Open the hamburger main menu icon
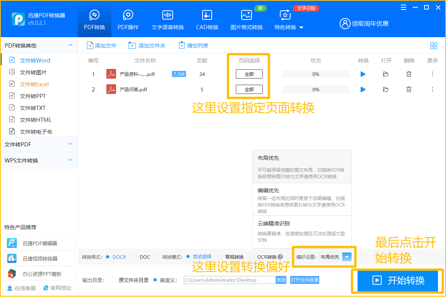446x297 pixels. tap(404, 7)
